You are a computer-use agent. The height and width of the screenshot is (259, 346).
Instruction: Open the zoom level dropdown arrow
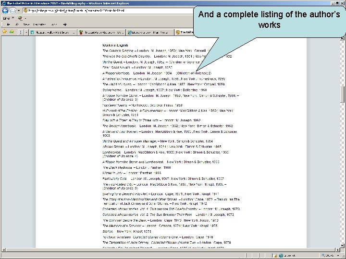point(338,256)
